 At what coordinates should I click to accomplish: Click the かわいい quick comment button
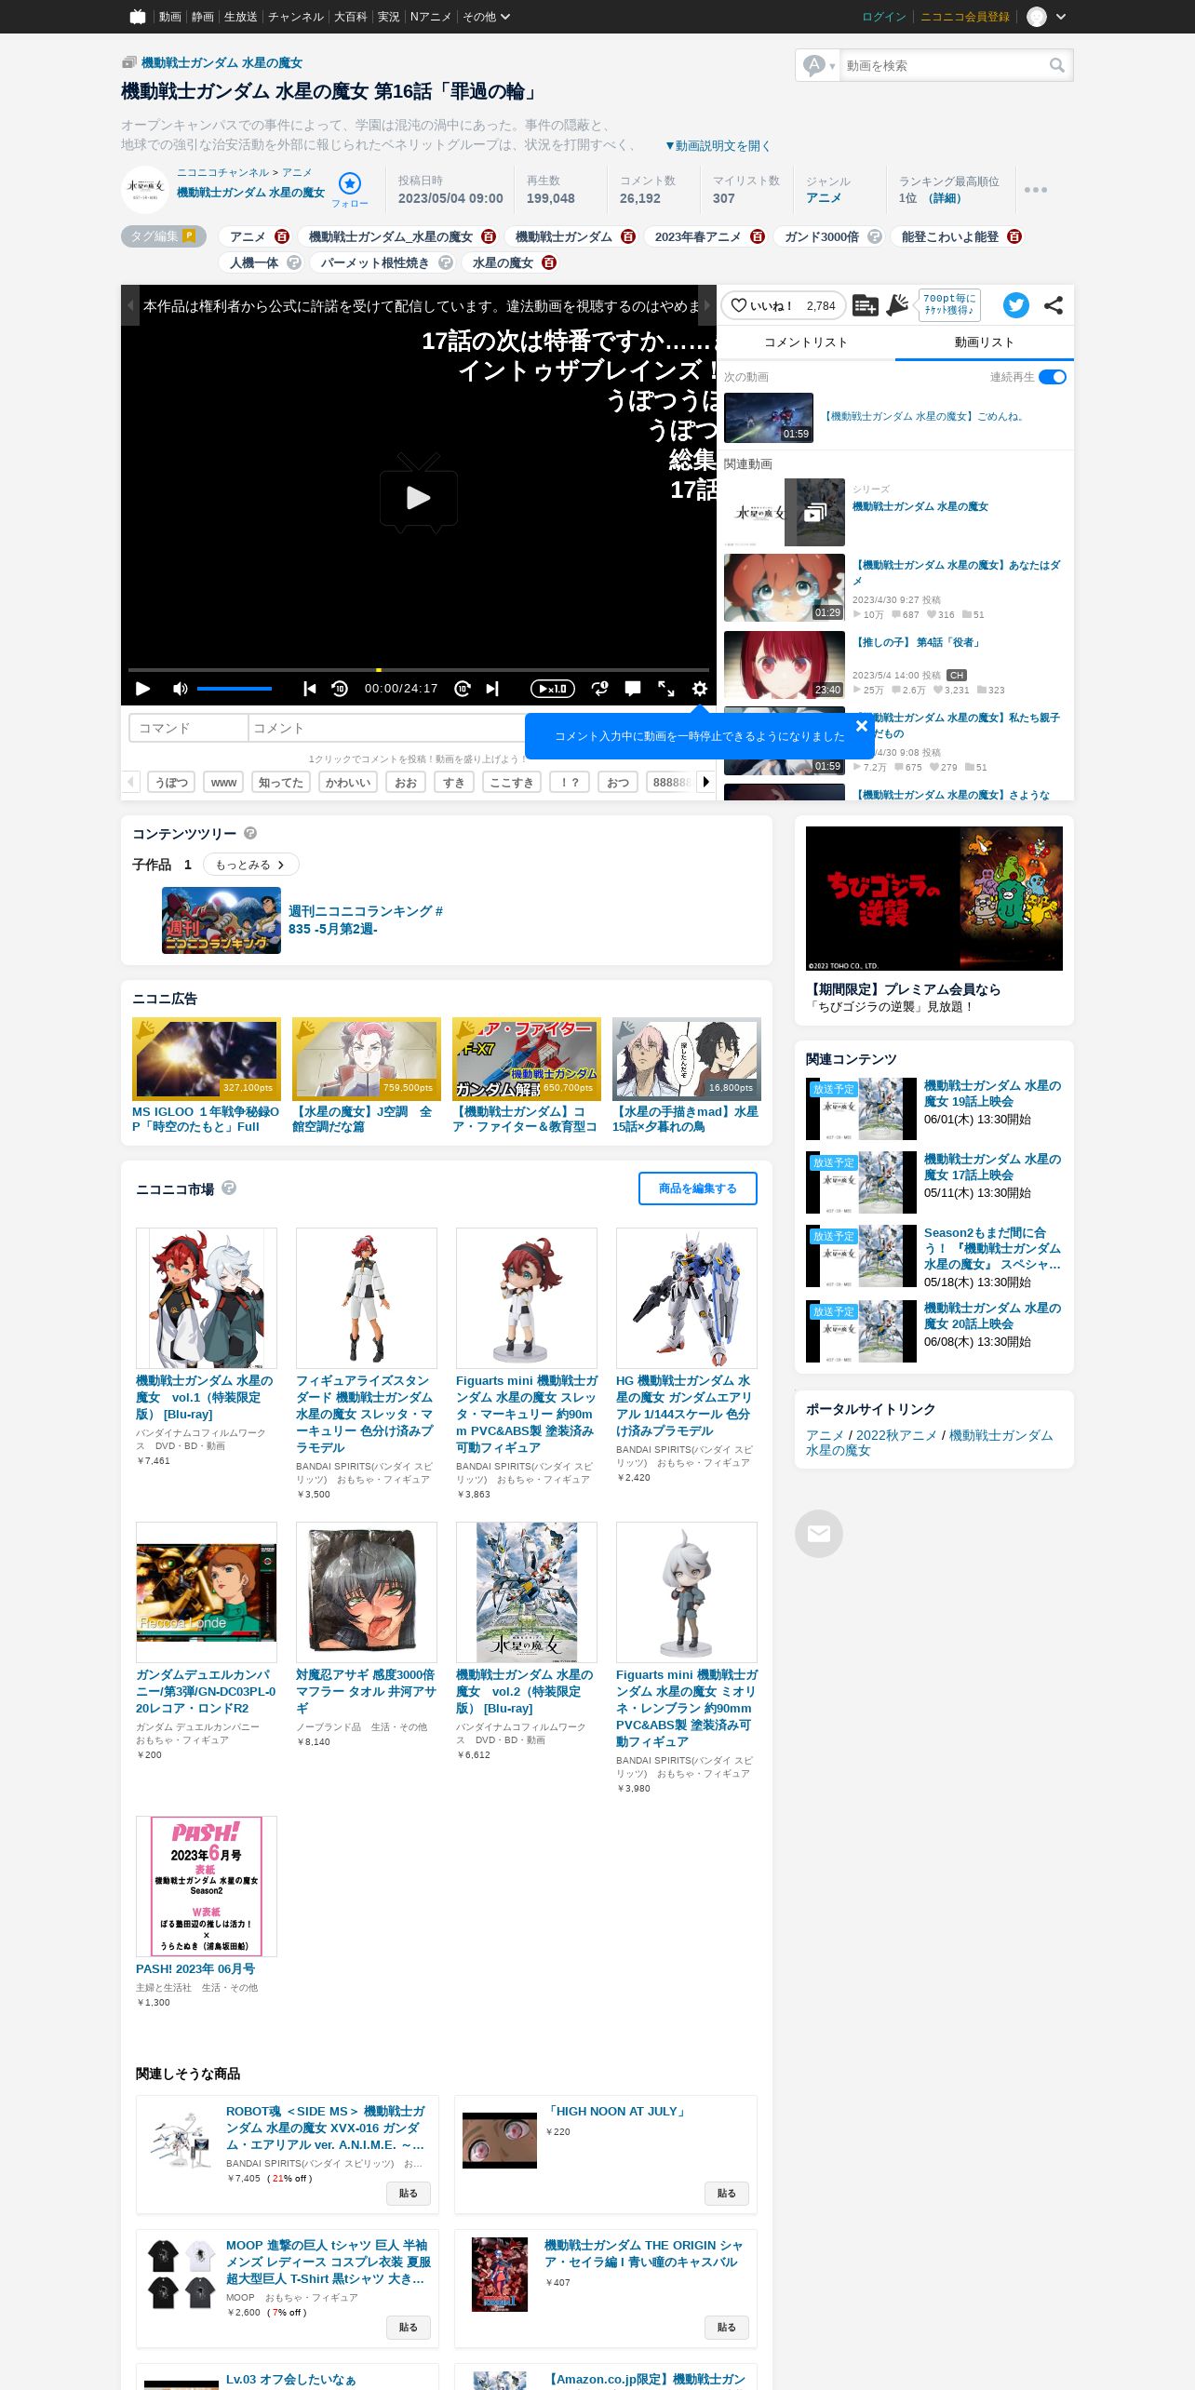348,783
